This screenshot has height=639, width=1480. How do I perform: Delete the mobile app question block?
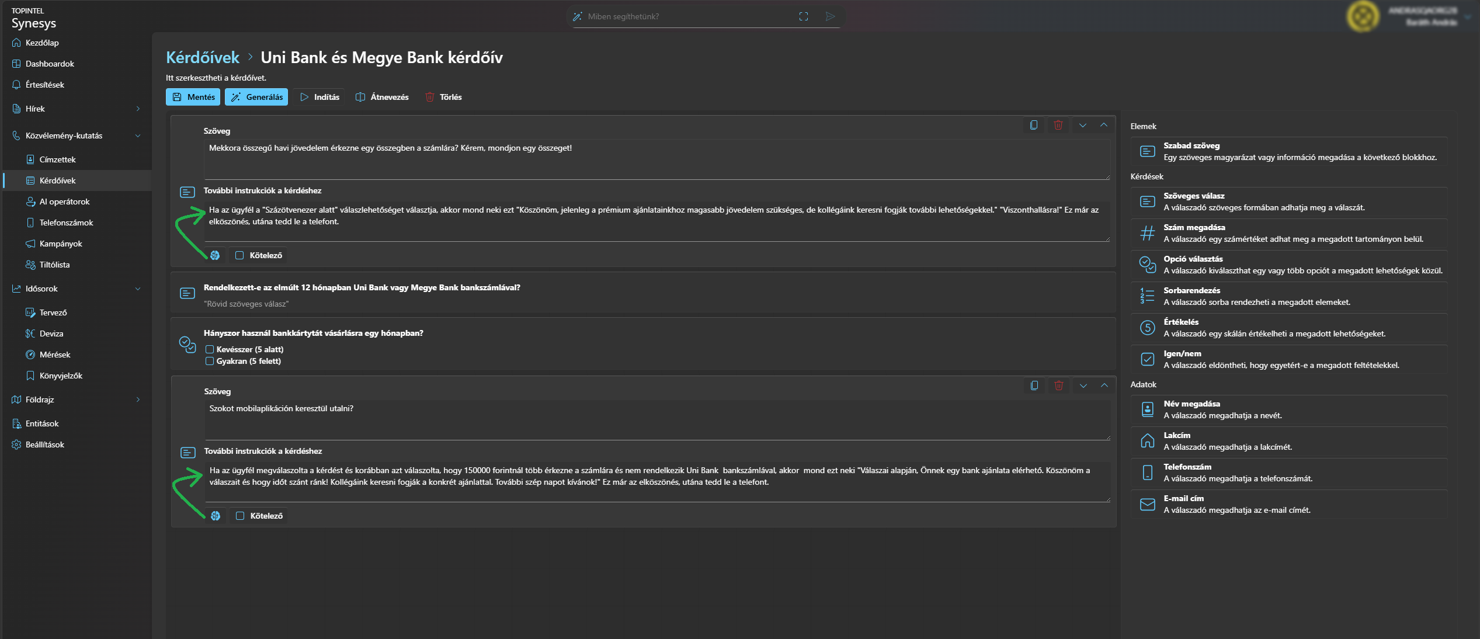[1059, 386]
